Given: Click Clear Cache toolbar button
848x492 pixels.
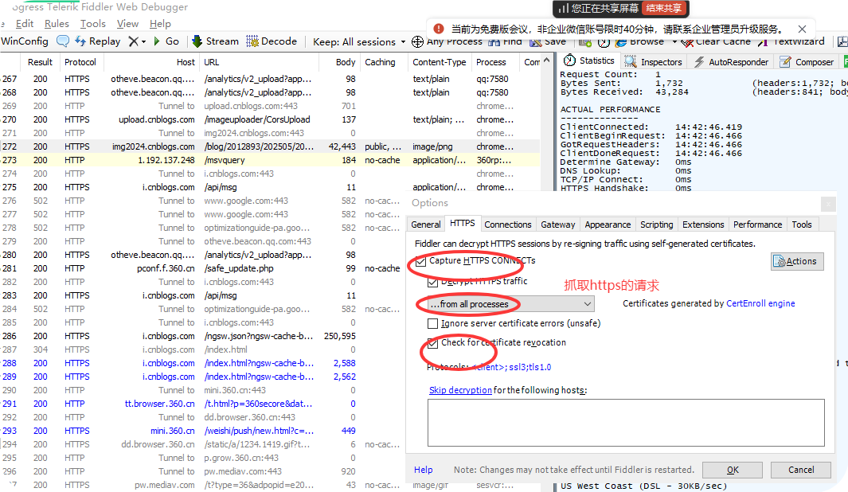Looking at the screenshot, I should (716, 41).
